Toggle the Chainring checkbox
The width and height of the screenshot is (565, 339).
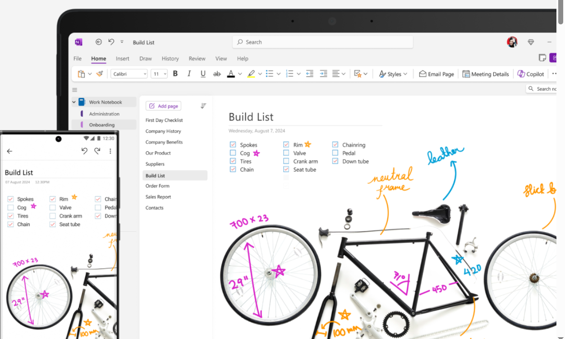pos(335,144)
